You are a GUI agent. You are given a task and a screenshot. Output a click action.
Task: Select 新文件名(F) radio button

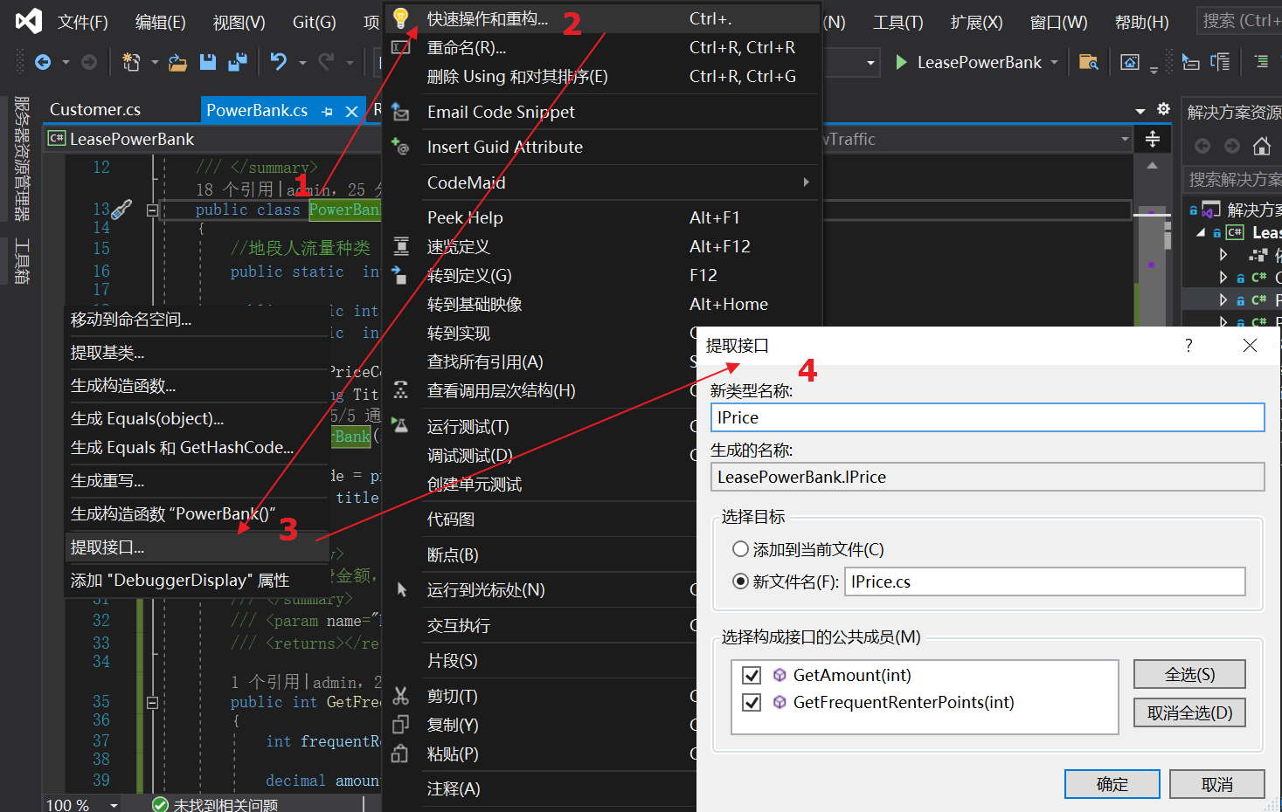pyautogui.click(x=741, y=581)
